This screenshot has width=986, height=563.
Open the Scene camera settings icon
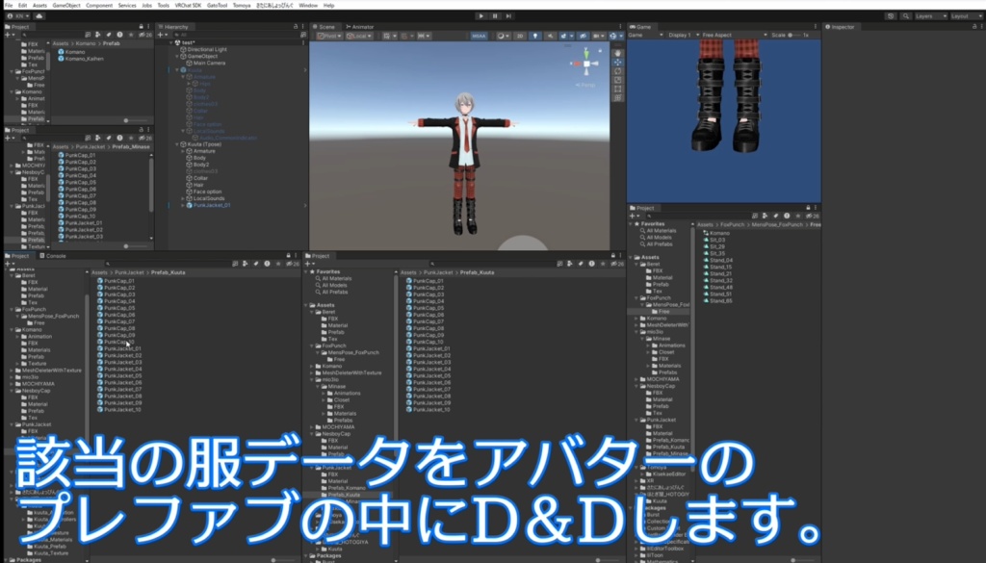pyautogui.click(x=598, y=36)
